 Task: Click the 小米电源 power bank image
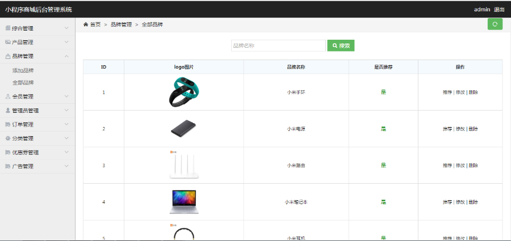[x=183, y=129]
